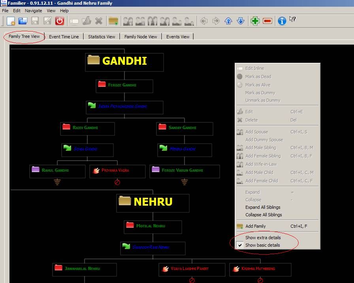The image size is (354, 283).
Task: Click the back navigation arrow icon
Action: coord(204,21)
